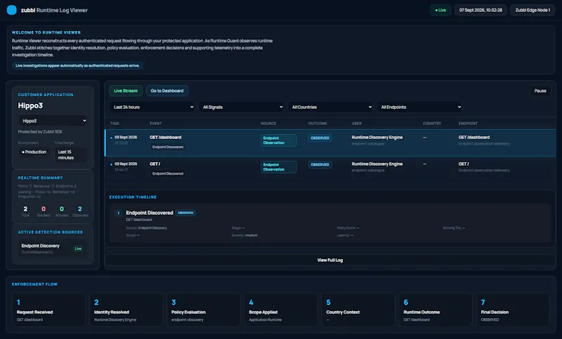Click the Production environment pill

(x=34, y=152)
